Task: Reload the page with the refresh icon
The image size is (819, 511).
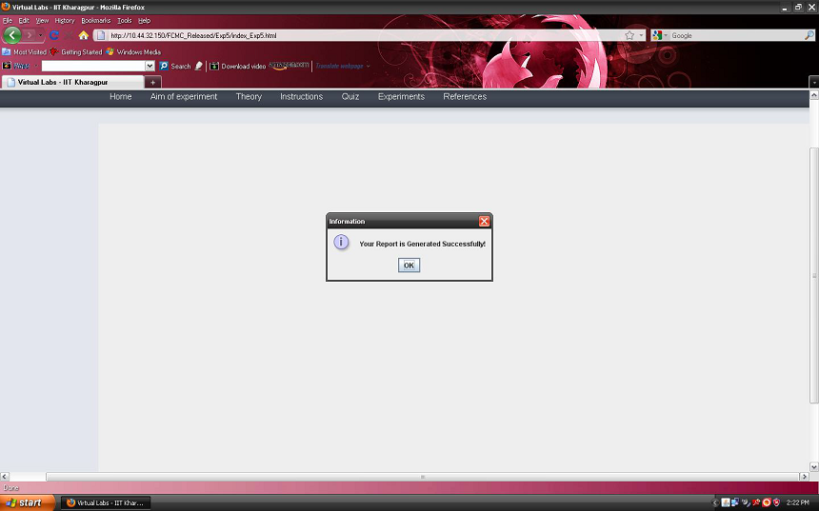Action: pos(54,35)
